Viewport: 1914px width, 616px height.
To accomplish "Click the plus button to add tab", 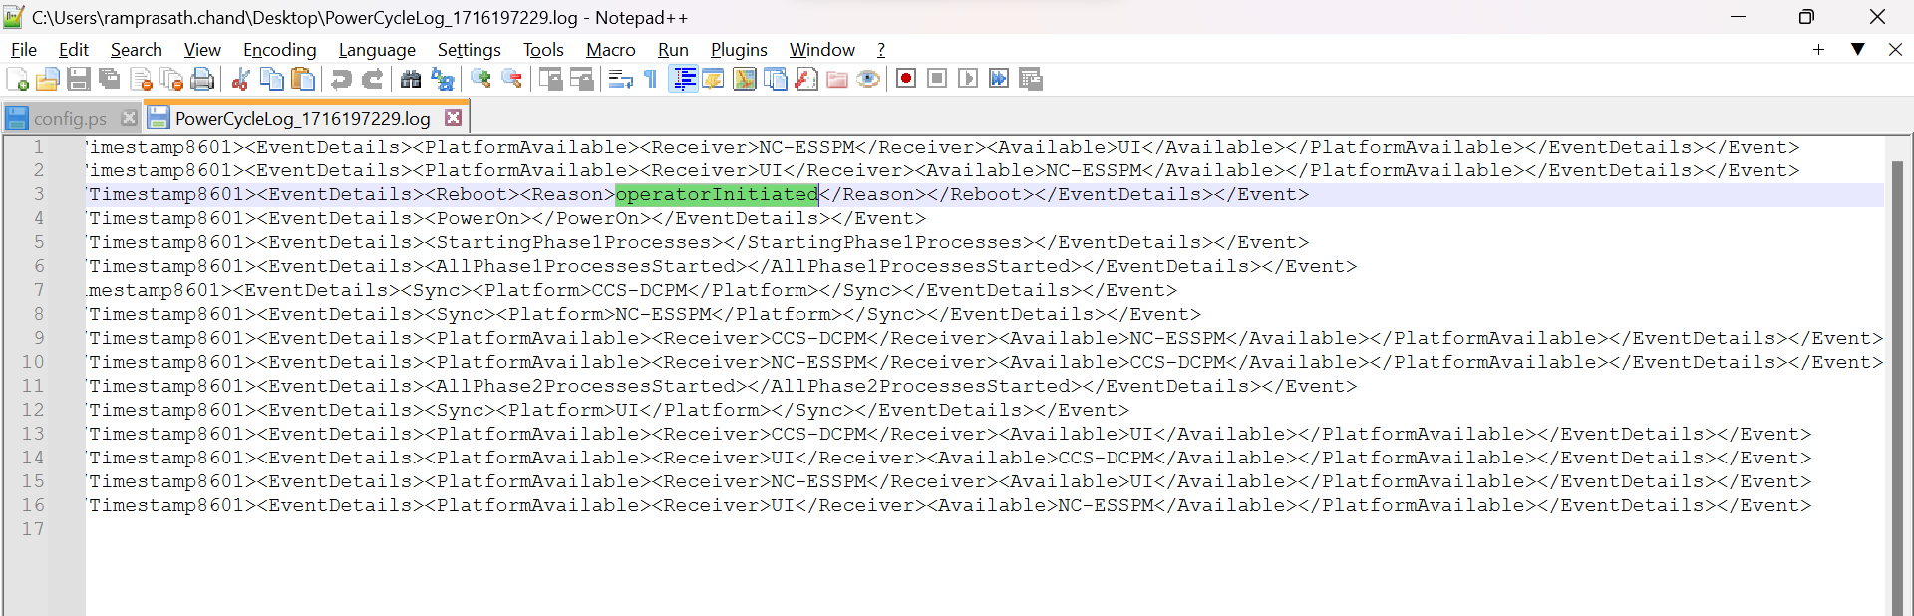I will (1818, 49).
